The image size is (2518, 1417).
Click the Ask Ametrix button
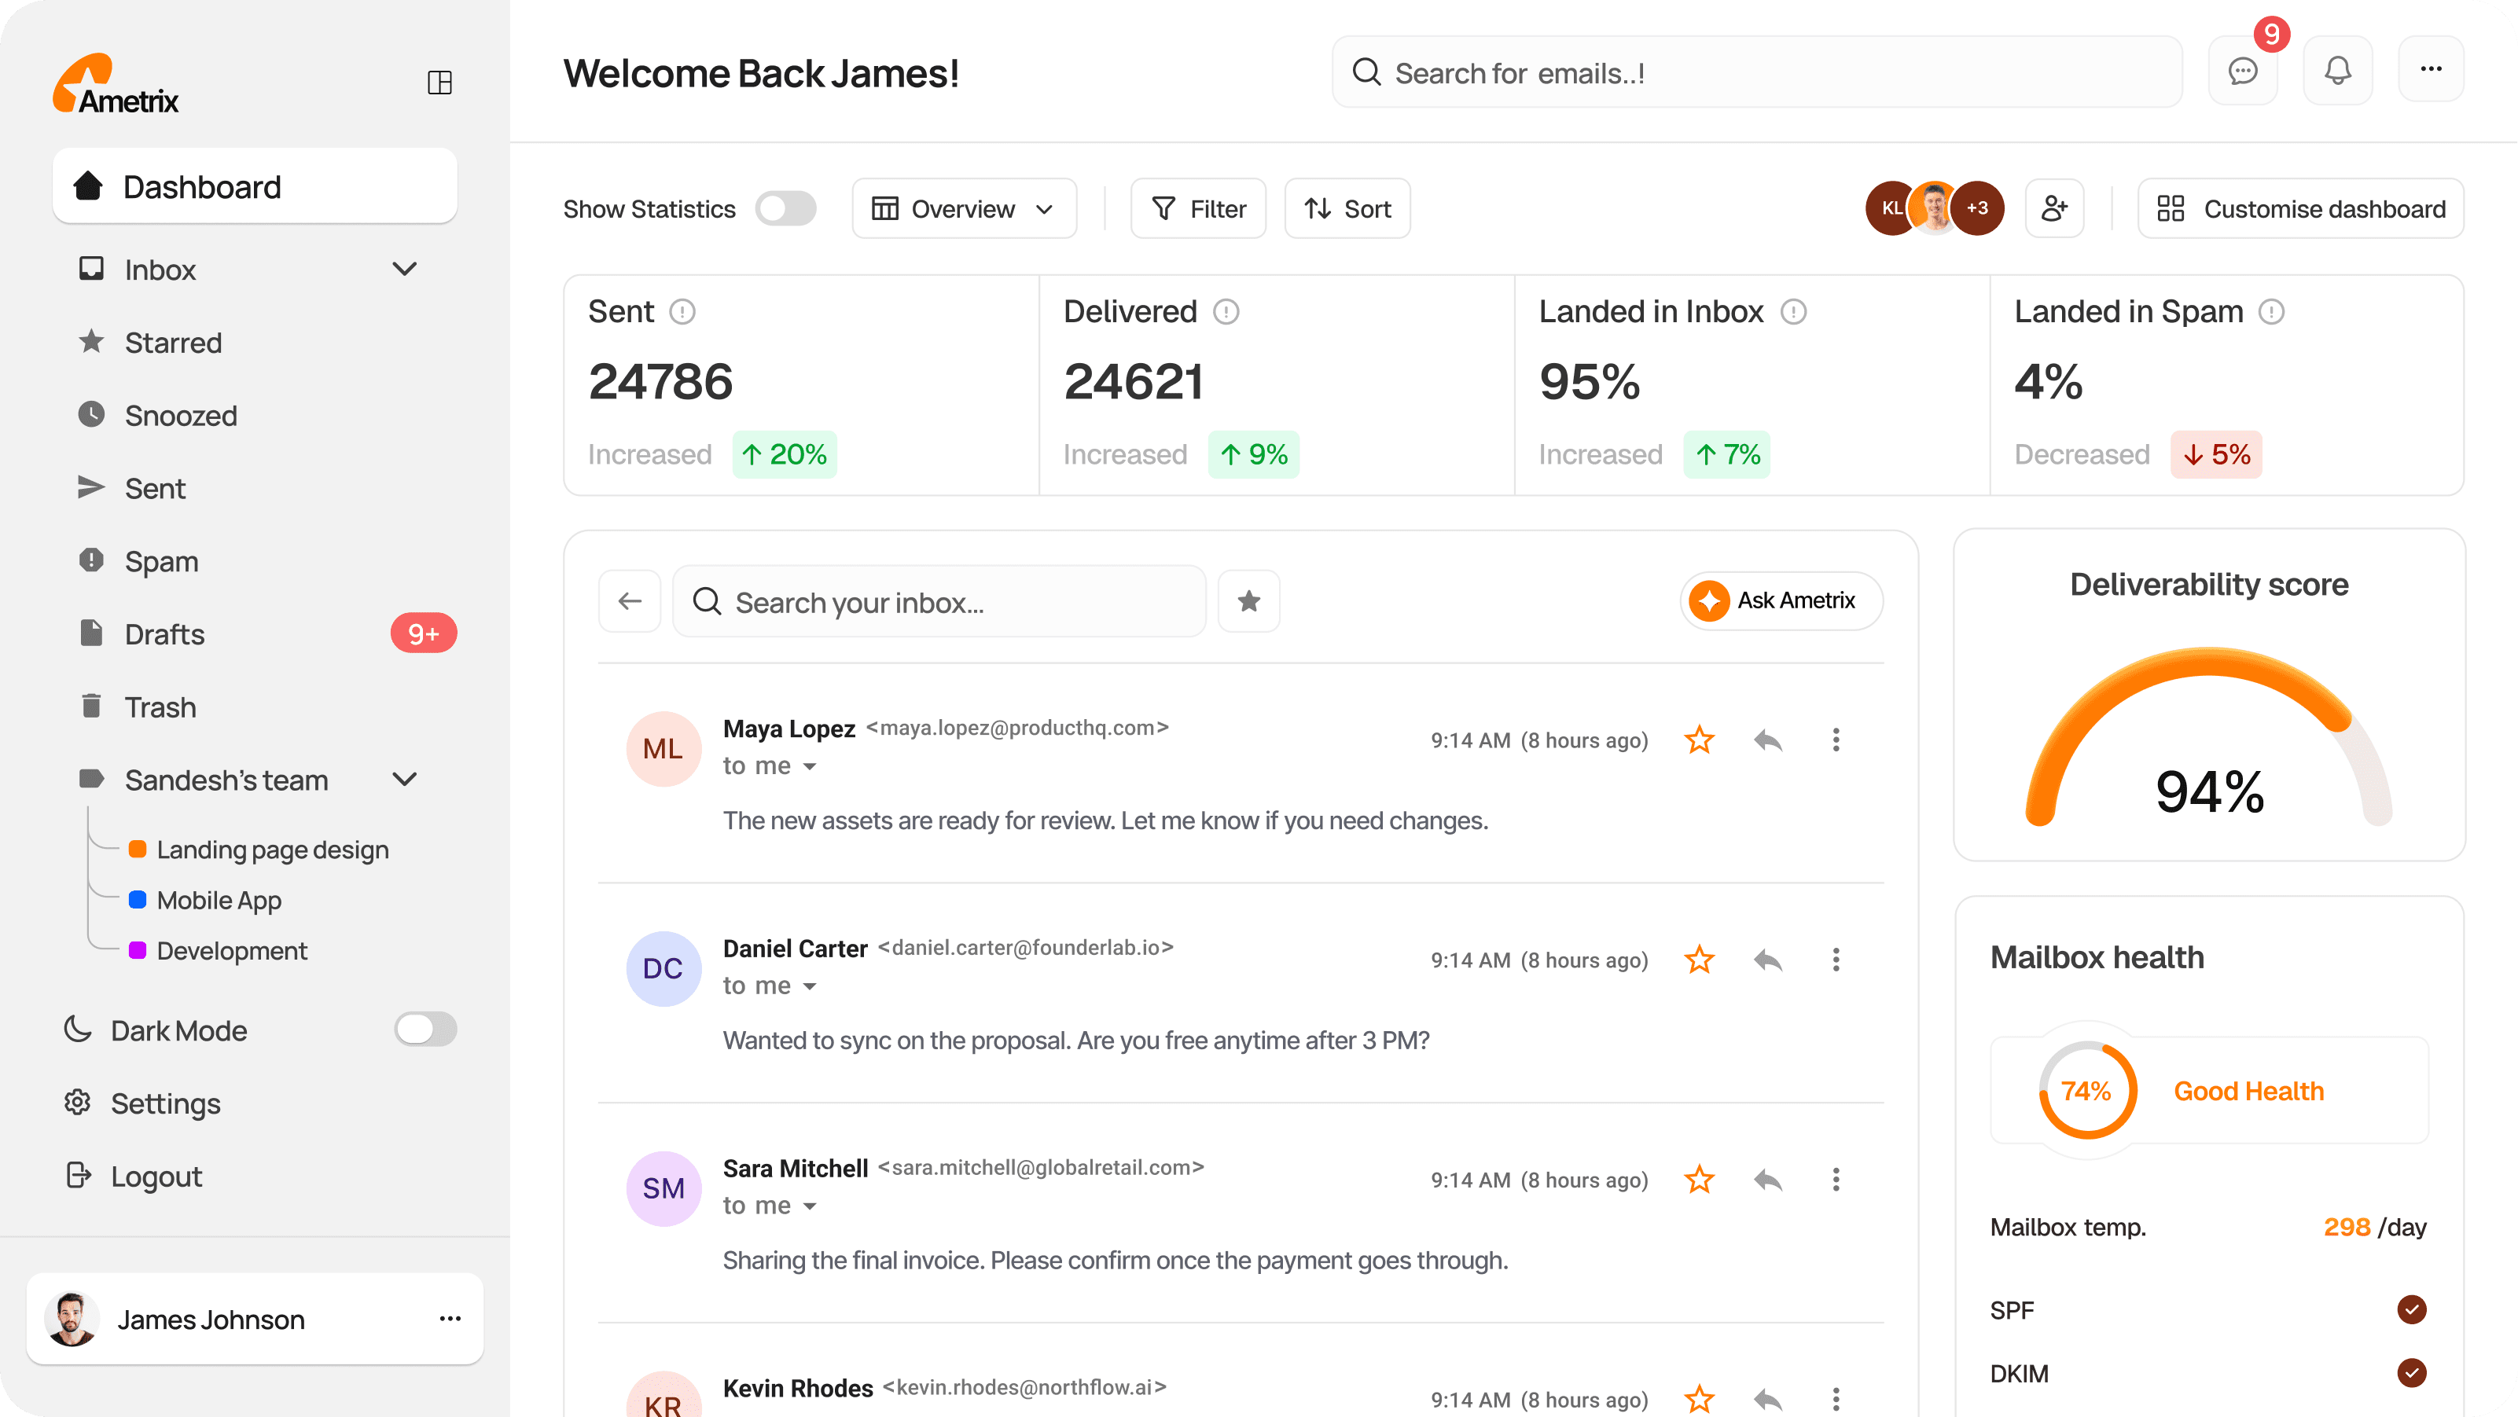pyautogui.click(x=1779, y=600)
